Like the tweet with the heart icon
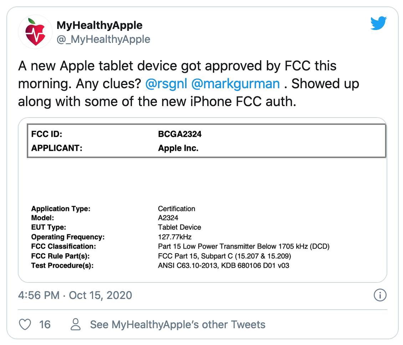The width and height of the screenshot is (403, 345). [25, 324]
